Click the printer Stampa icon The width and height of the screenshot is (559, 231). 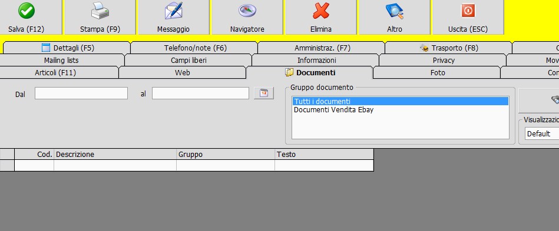(x=100, y=11)
